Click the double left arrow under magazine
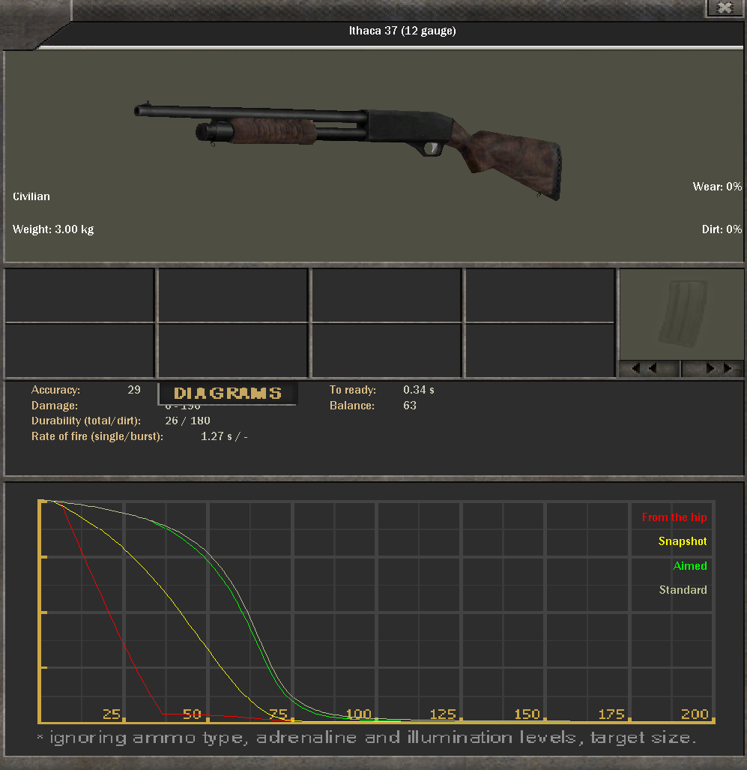This screenshot has width=747, height=770. [650, 368]
